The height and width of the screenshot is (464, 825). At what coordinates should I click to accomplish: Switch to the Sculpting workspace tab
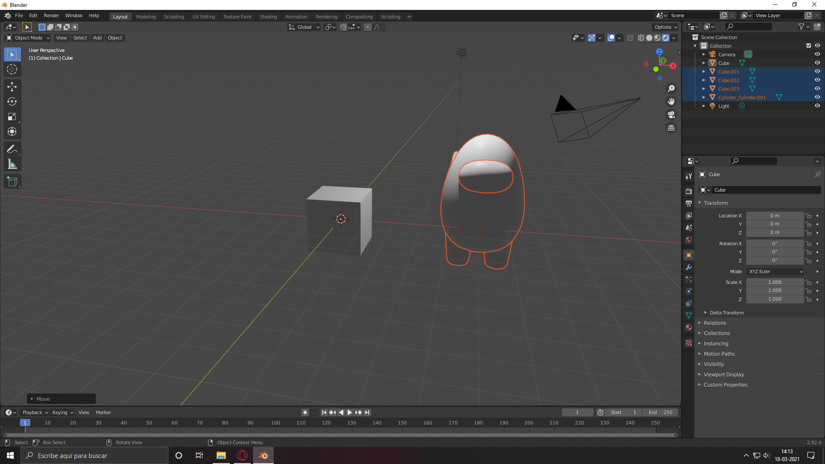174,16
